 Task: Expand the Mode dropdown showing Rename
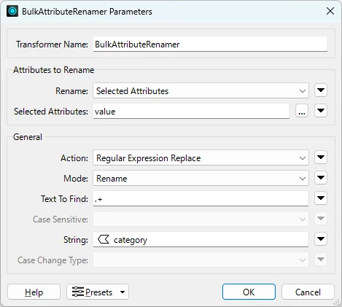(x=201, y=178)
